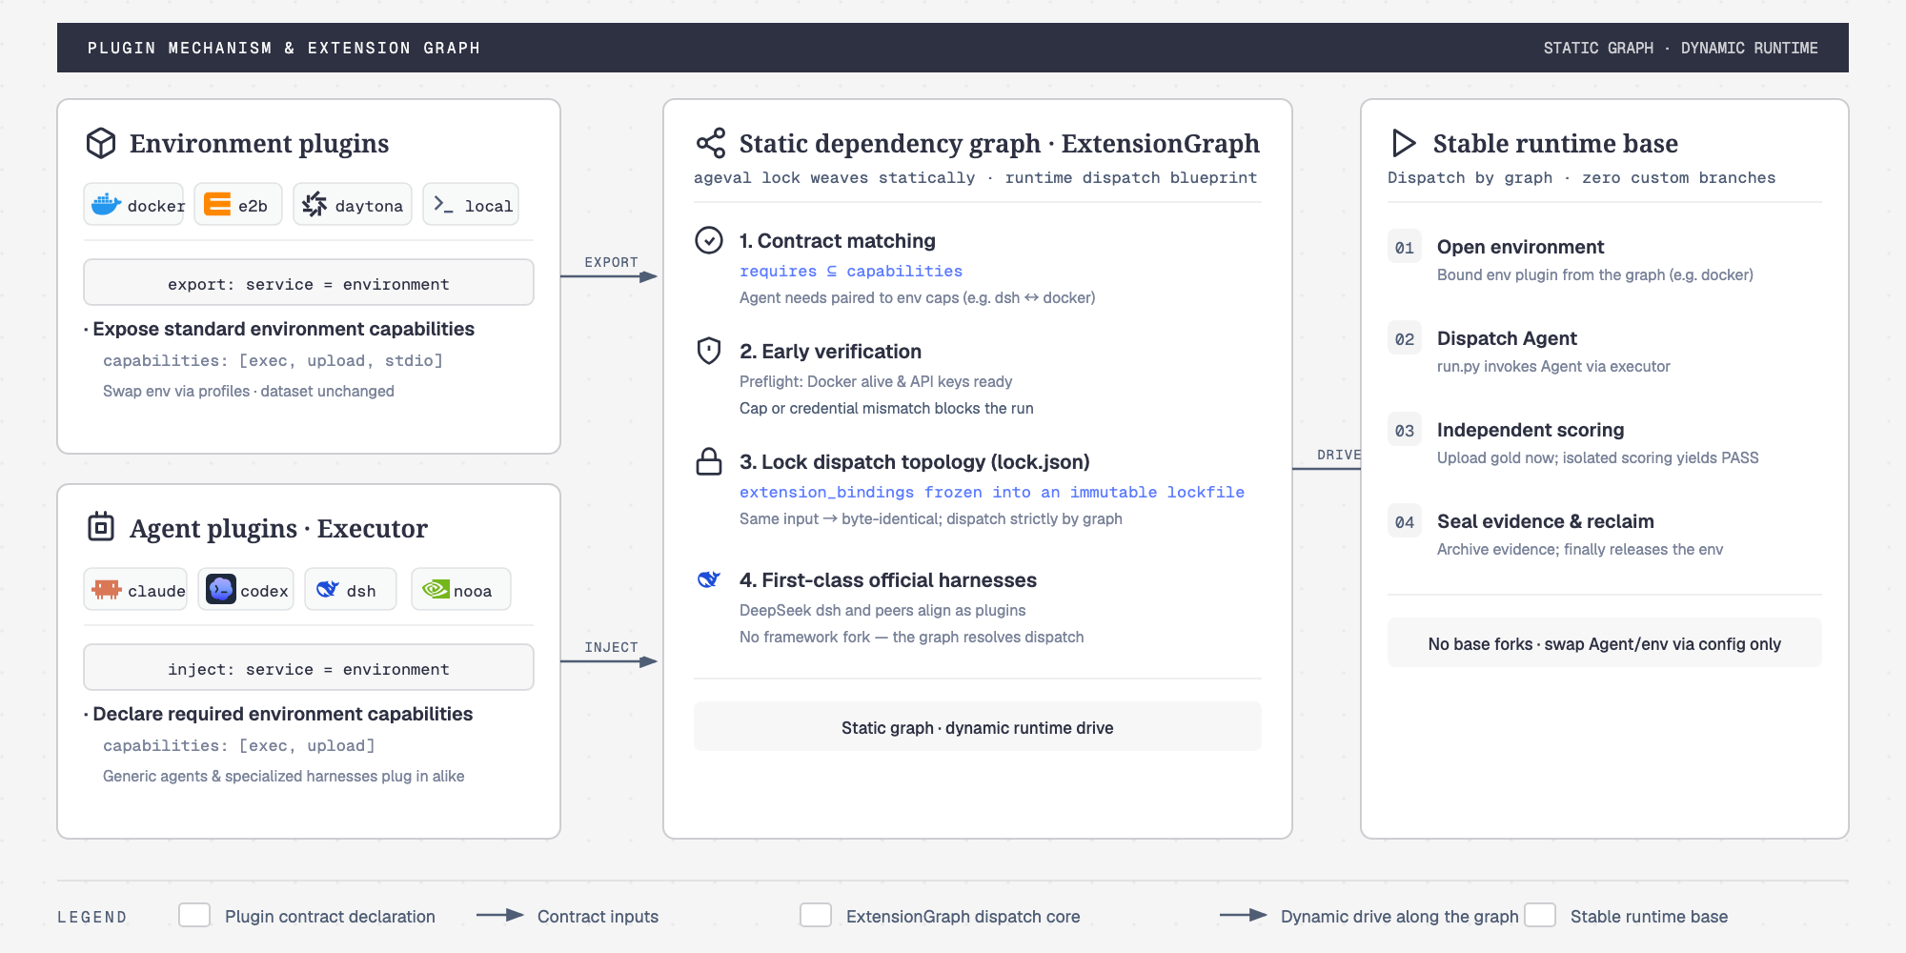
Task: Click the orange e2b logo icon
Action: 217,204
